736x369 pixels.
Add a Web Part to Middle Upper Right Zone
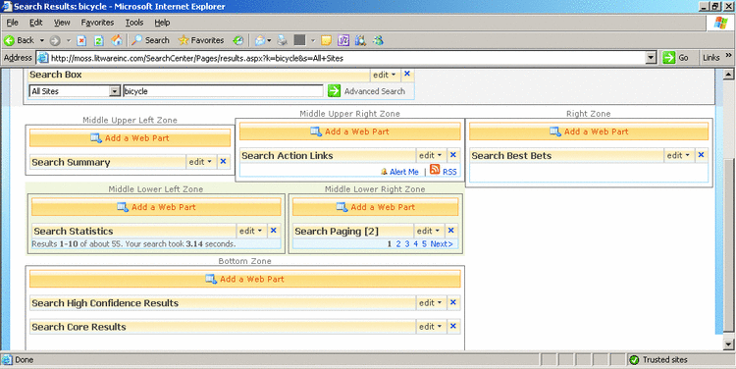click(x=349, y=132)
